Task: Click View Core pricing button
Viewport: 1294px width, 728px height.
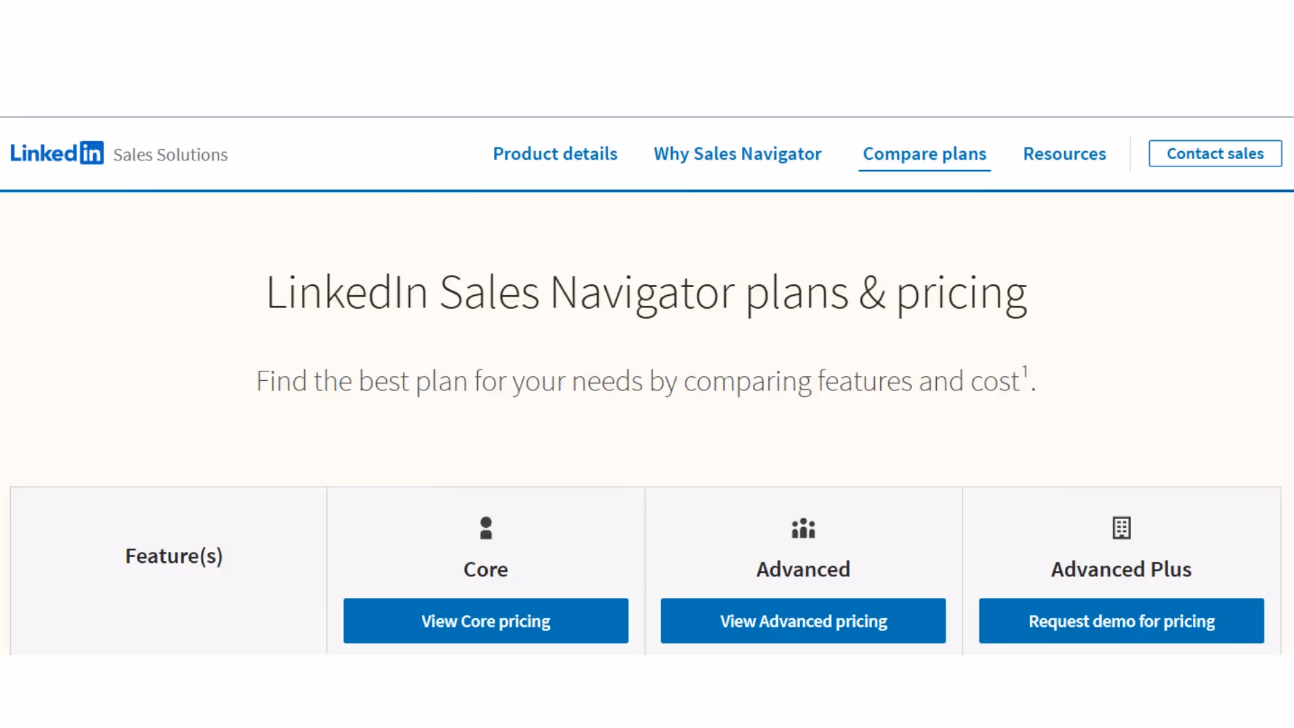Action: tap(486, 621)
